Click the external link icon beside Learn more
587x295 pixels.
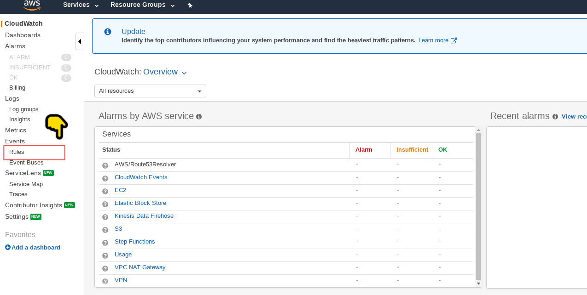(x=454, y=40)
